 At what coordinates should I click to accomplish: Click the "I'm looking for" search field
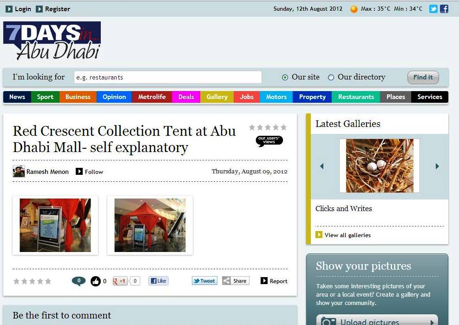[168, 77]
